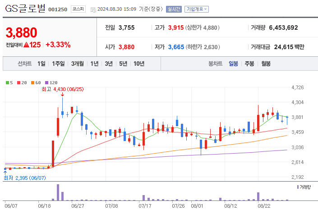This screenshot has height=214, width=318.
Task: Click the 07/17 date axis label
Action: click(145, 206)
